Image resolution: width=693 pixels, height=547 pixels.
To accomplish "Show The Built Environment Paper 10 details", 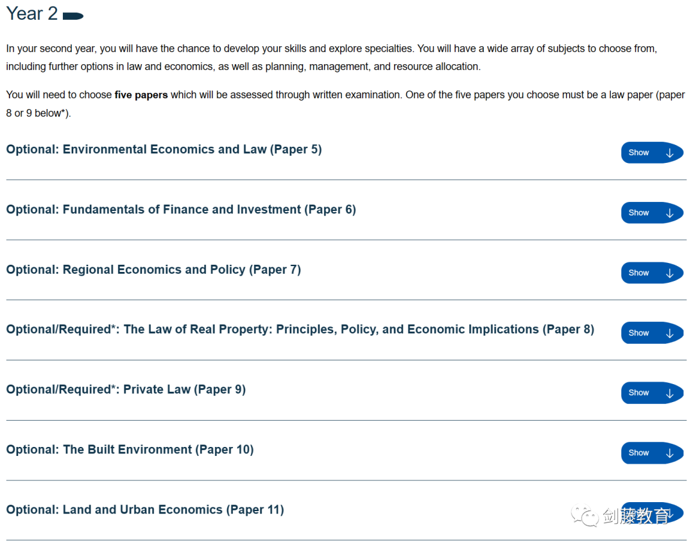I will tap(652, 453).
